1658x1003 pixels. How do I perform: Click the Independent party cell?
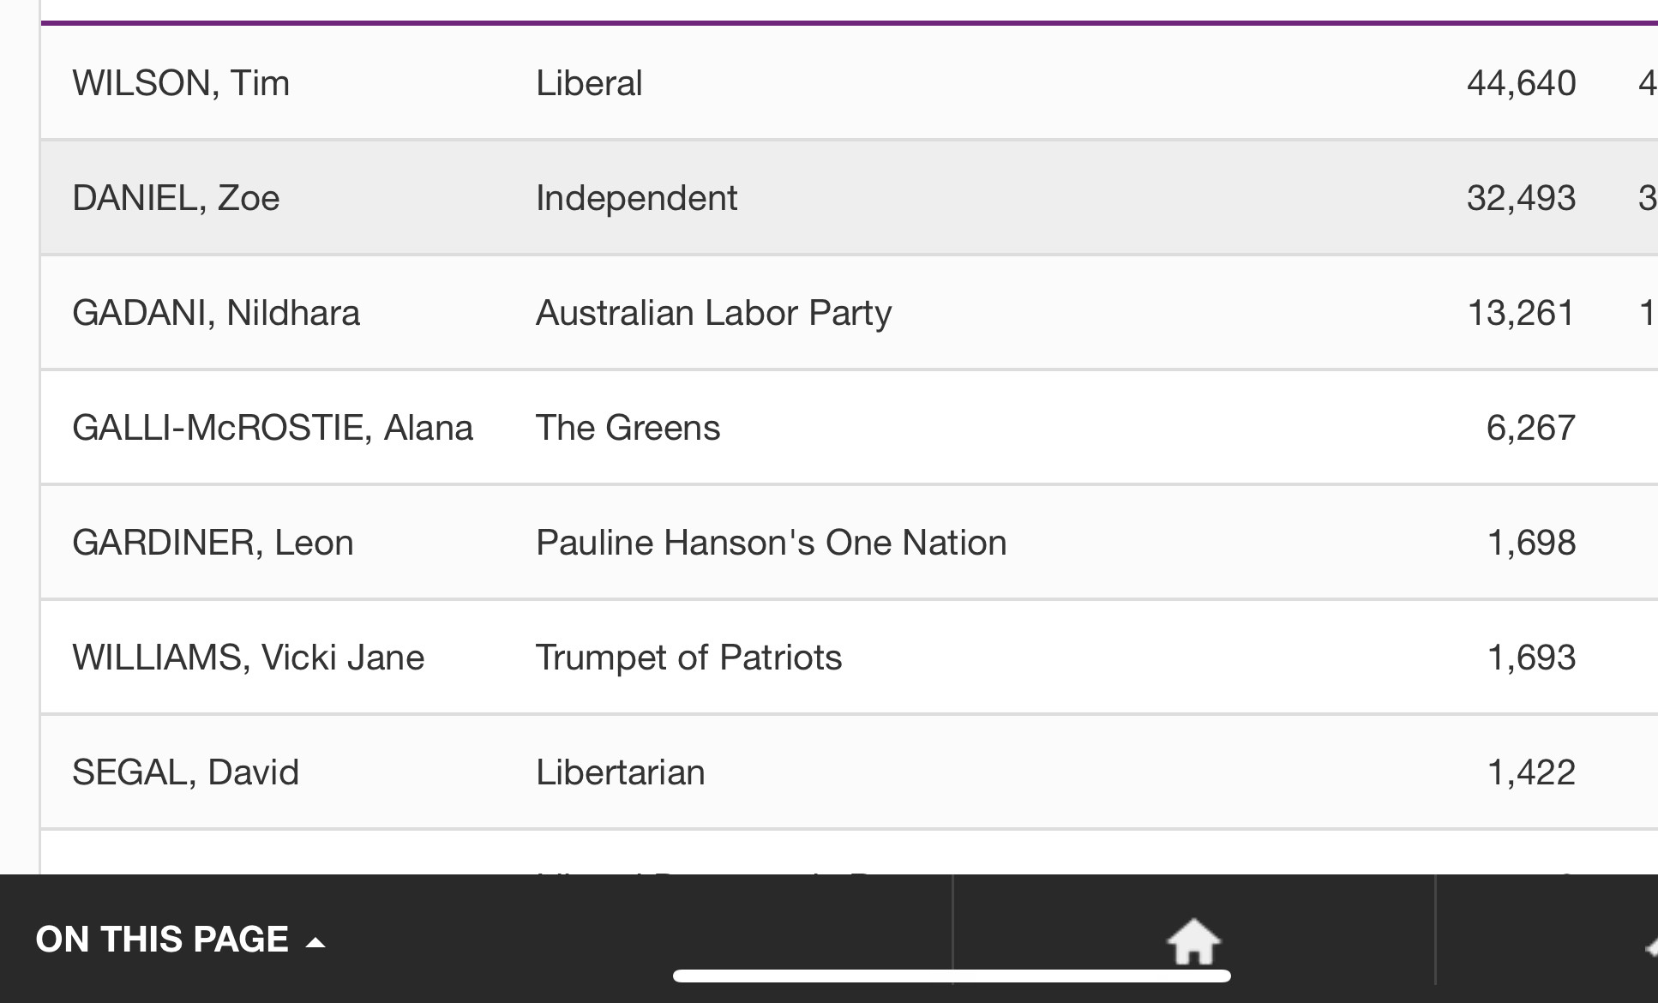636,198
